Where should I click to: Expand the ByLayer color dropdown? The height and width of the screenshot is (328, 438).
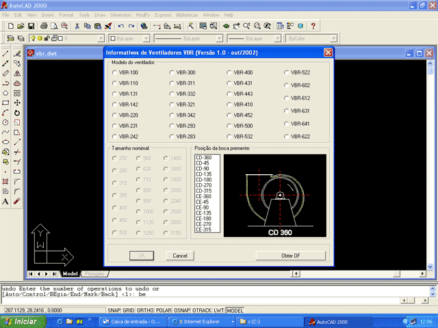pyautogui.click(x=146, y=39)
